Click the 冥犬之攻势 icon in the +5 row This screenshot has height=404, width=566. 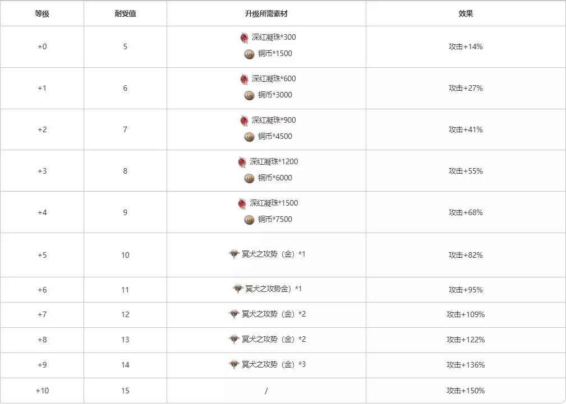pyautogui.click(x=234, y=254)
